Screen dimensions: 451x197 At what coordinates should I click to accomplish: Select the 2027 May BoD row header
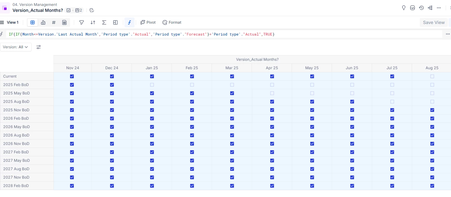[27, 161]
